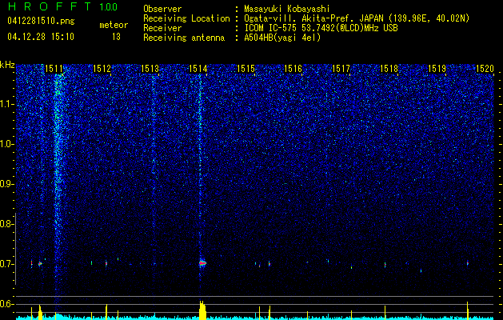This screenshot has width=503, height=320.
Task: Click the 0.6 kHz axis label
Action: click(x=6, y=304)
